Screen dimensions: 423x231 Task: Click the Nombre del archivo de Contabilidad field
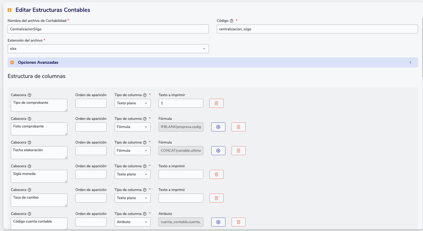click(108, 29)
